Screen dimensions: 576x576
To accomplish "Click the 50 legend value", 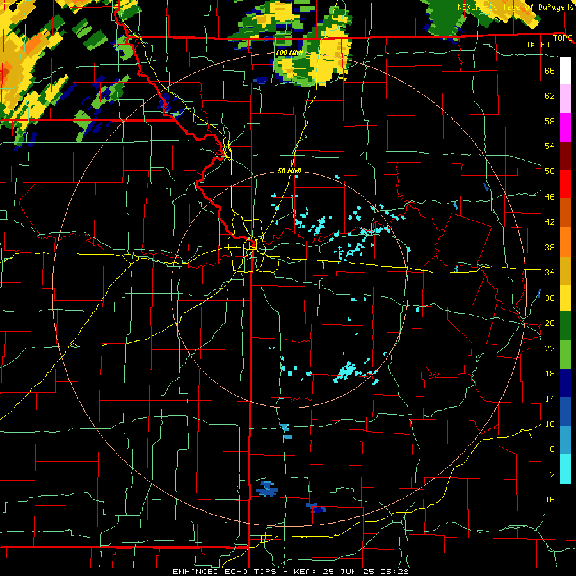I will 550,172.
